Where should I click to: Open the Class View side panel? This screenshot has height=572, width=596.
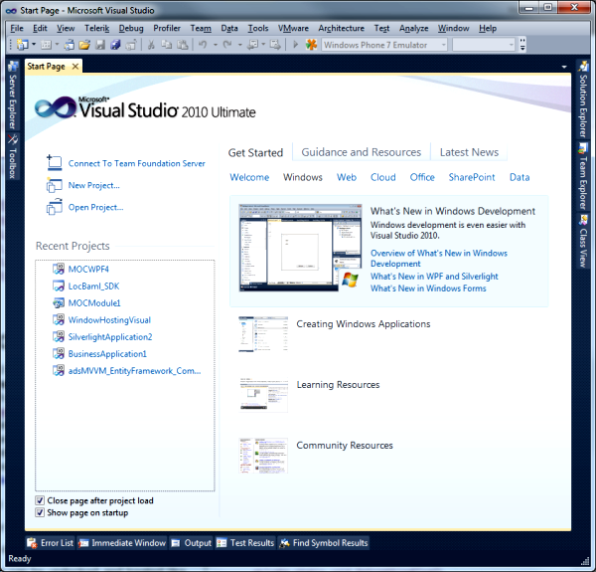pyautogui.click(x=583, y=241)
